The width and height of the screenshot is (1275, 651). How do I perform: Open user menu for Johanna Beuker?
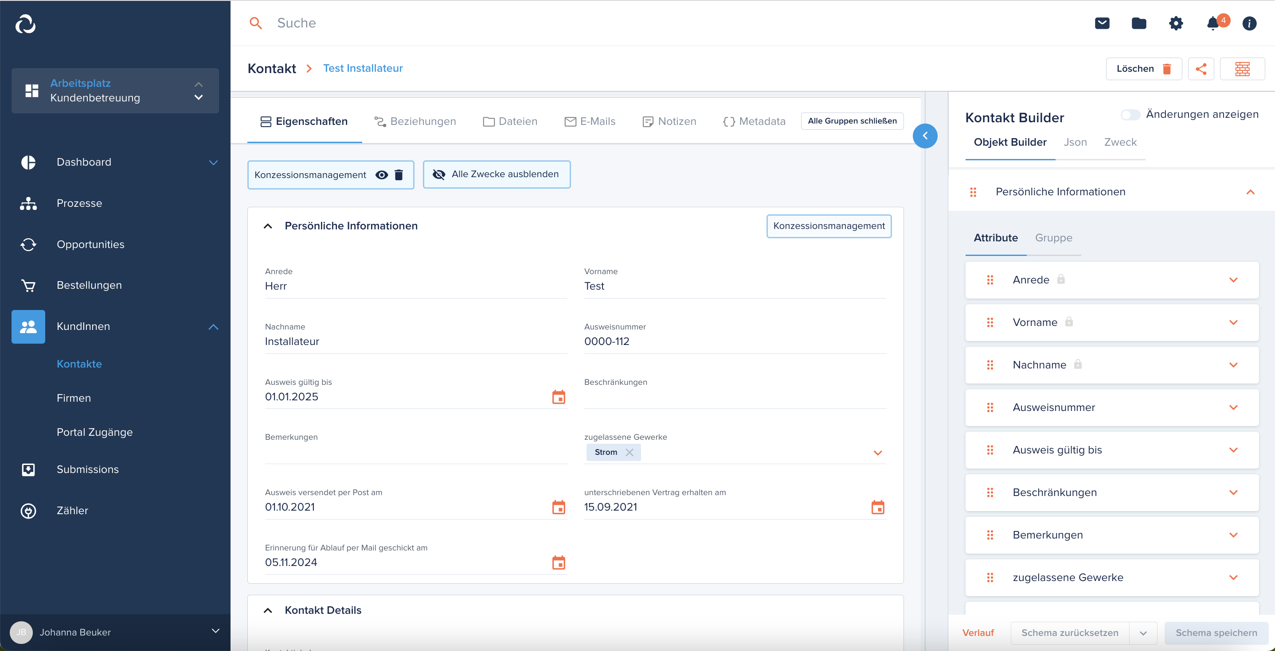click(115, 632)
